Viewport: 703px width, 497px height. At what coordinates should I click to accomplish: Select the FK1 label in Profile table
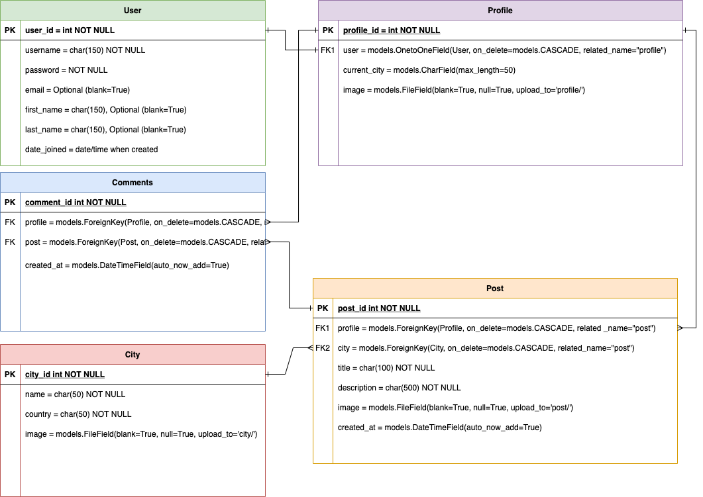328,50
